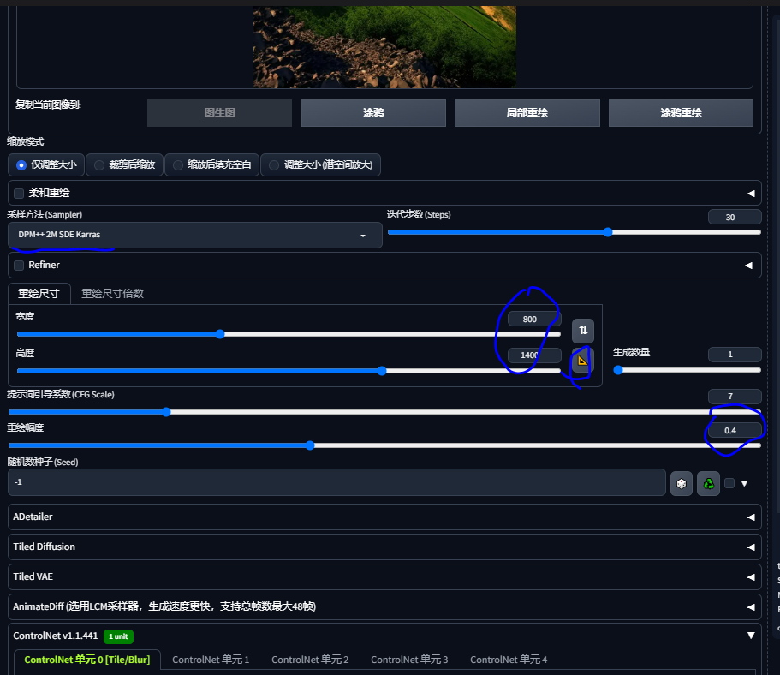
Task: Click the 局部重绘 button
Action: click(x=527, y=113)
